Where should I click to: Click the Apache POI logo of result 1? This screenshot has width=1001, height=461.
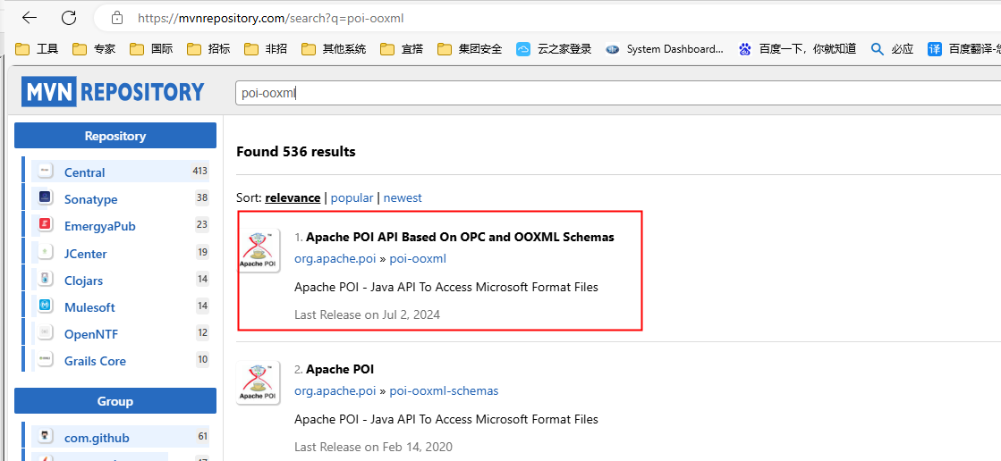coord(259,250)
